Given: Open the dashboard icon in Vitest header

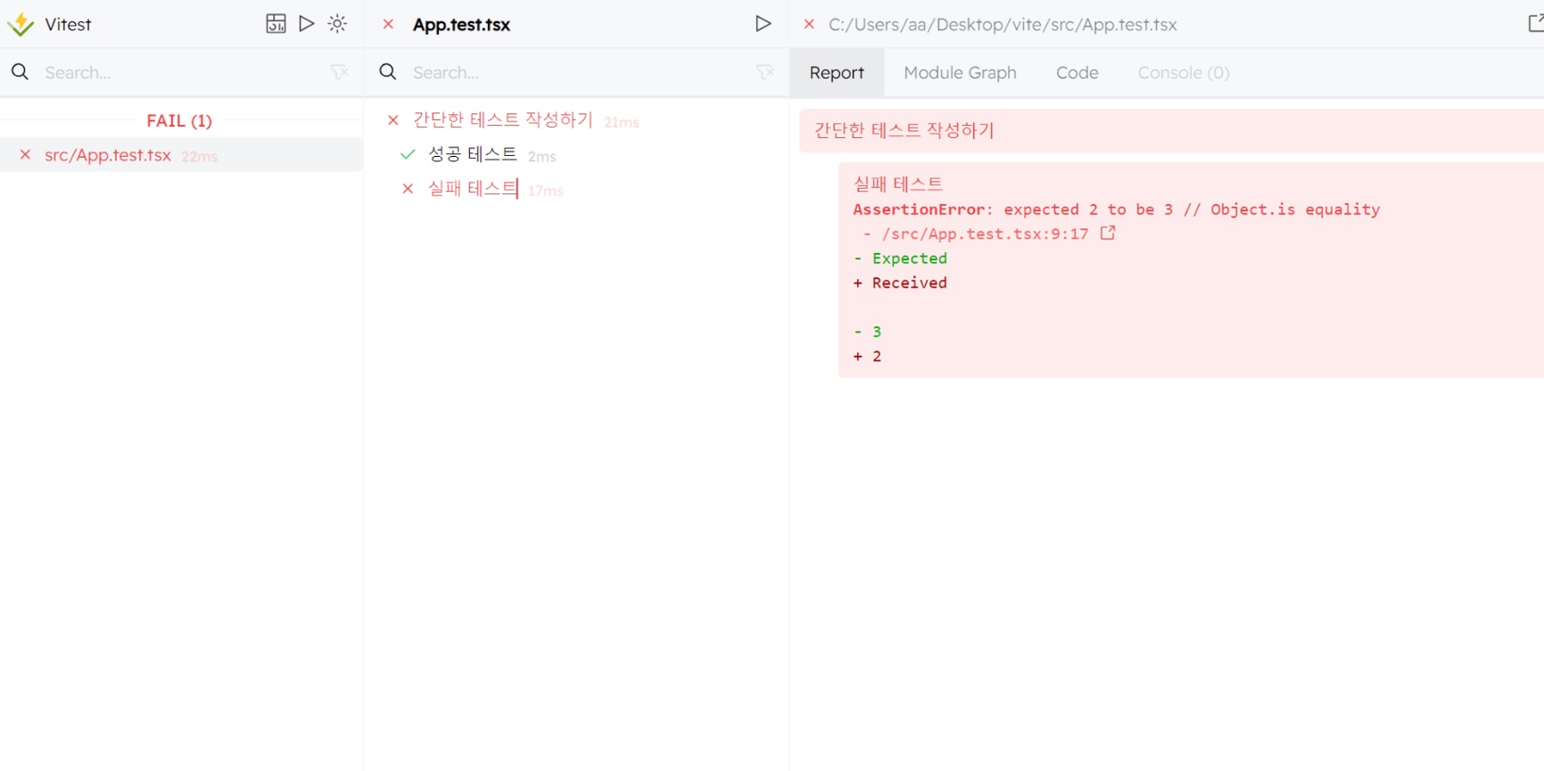Looking at the screenshot, I should (x=276, y=24).
